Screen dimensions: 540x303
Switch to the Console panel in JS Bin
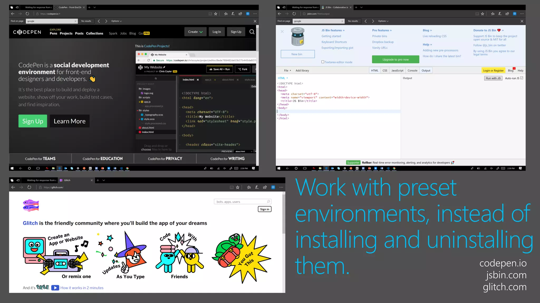pos(412,70)
